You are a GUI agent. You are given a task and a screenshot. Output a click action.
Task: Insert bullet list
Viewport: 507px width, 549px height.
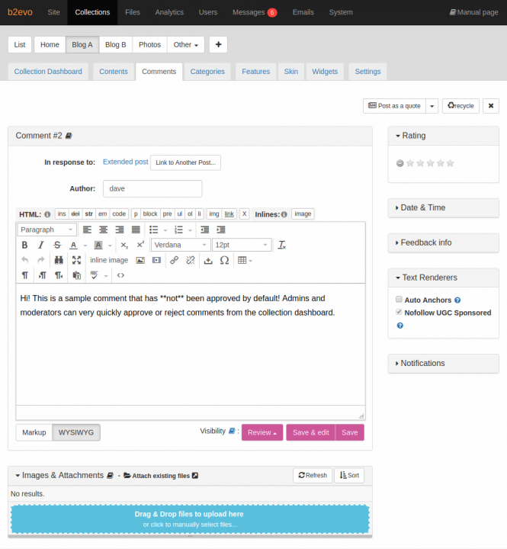[153, 230]
